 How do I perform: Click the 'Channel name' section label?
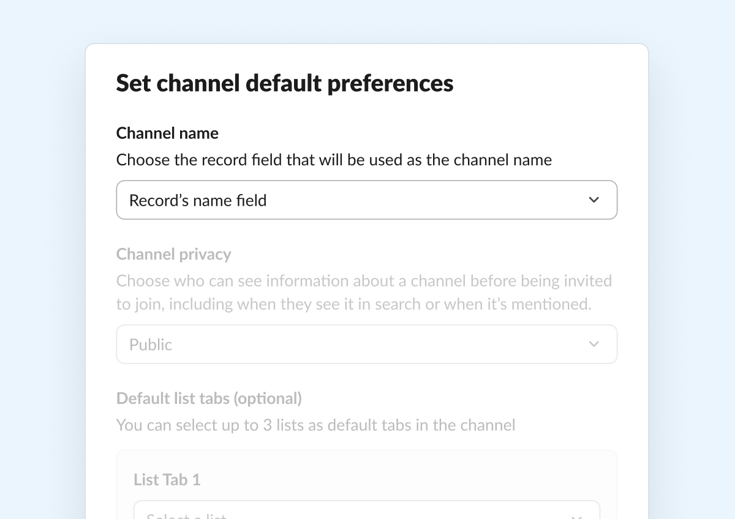(x=167, y=133)
